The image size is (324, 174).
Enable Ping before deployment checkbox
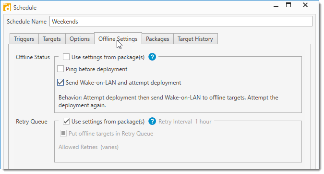60,69
